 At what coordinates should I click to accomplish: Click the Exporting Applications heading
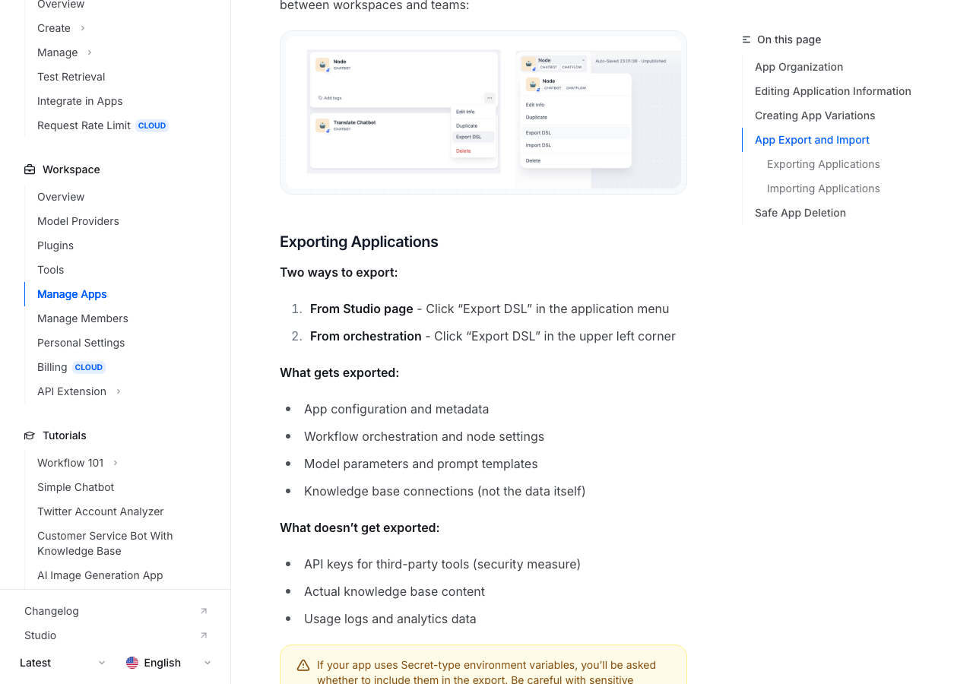click(359, 242)
